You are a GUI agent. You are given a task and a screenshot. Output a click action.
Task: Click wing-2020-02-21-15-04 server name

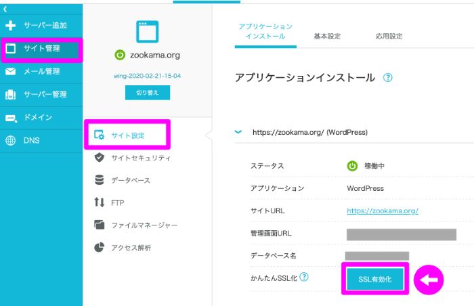pyautogui.click(x=147, y=76)
